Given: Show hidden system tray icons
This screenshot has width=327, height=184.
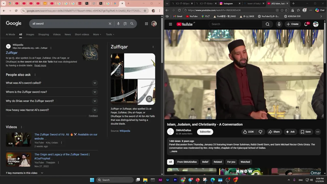Looking at the screenshot, I should click(289, 180).
